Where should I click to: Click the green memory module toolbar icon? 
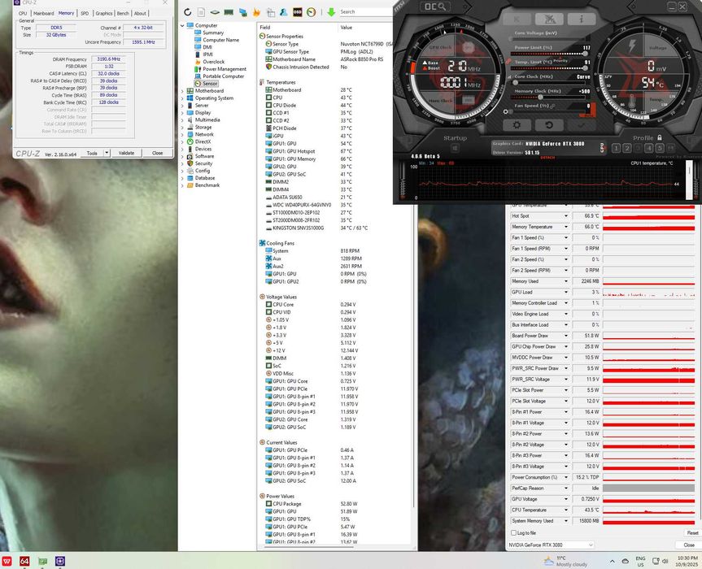[229, 12]
